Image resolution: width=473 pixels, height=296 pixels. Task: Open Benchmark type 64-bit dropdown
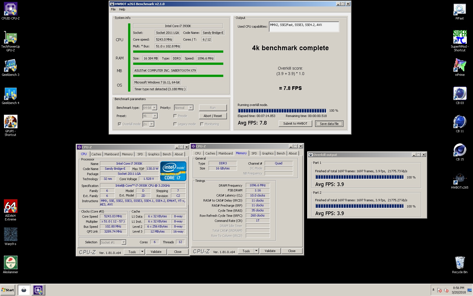[150, 108]
